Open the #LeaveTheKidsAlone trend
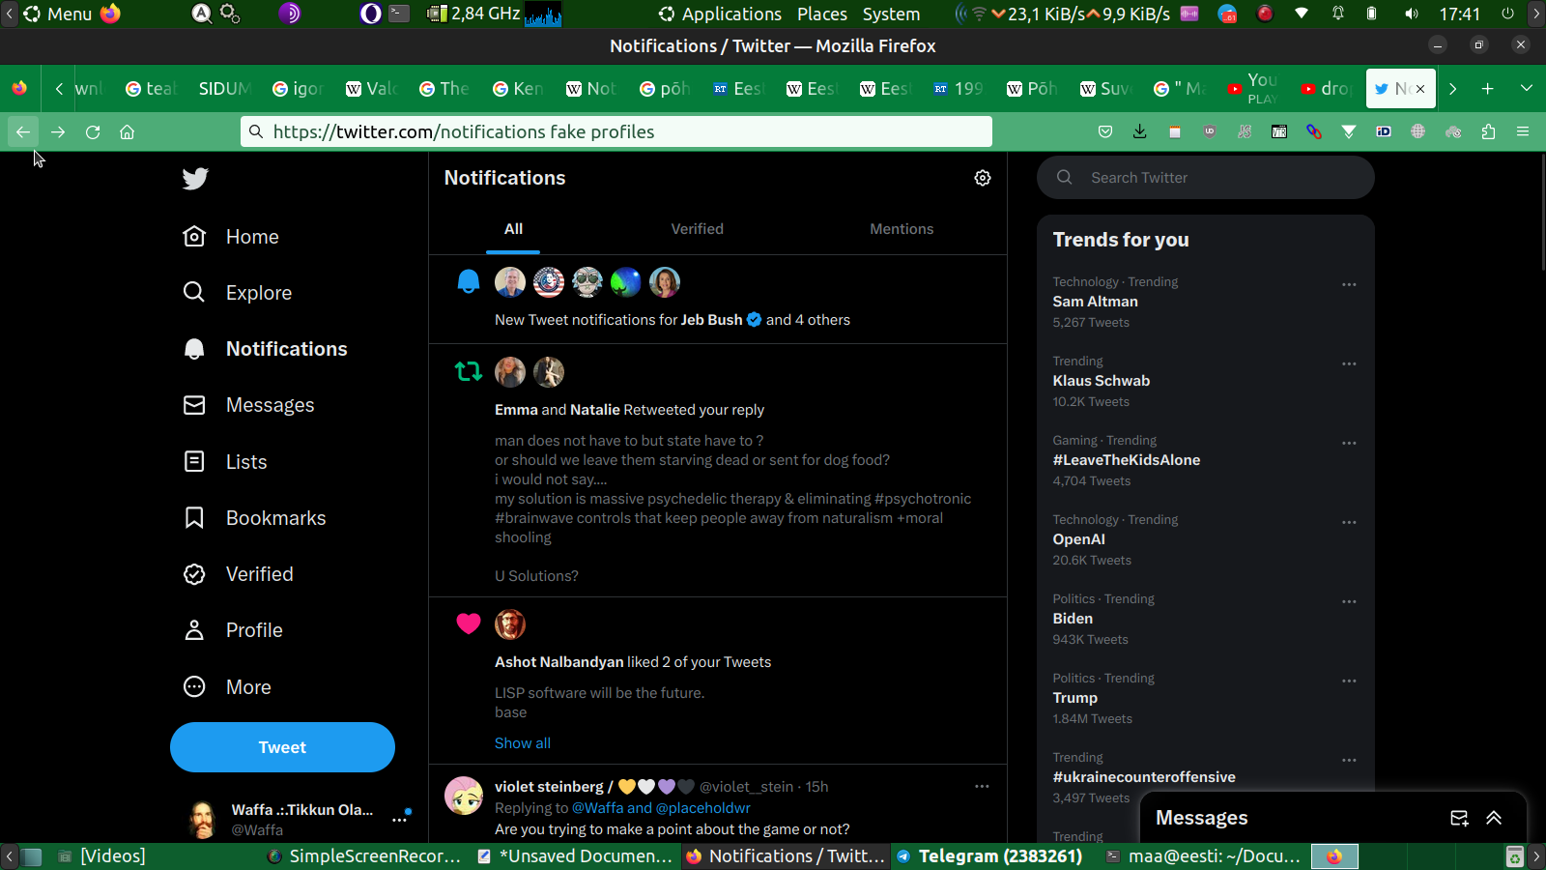Screen dimensions: 1546x870 pos(1127,460)
